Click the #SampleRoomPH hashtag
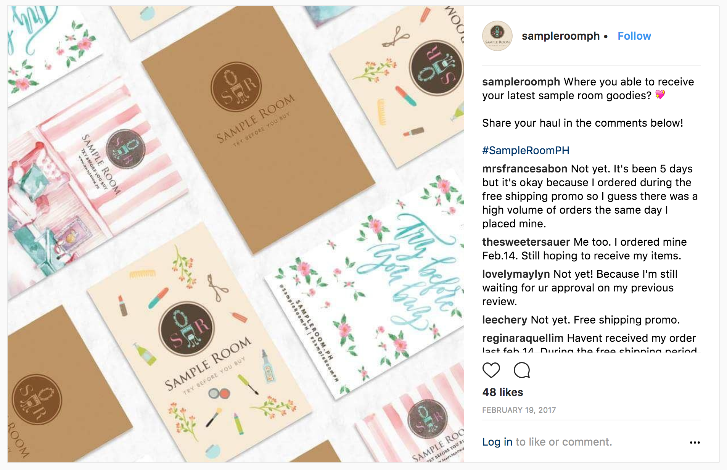727x470 pixels. [526, 150]
